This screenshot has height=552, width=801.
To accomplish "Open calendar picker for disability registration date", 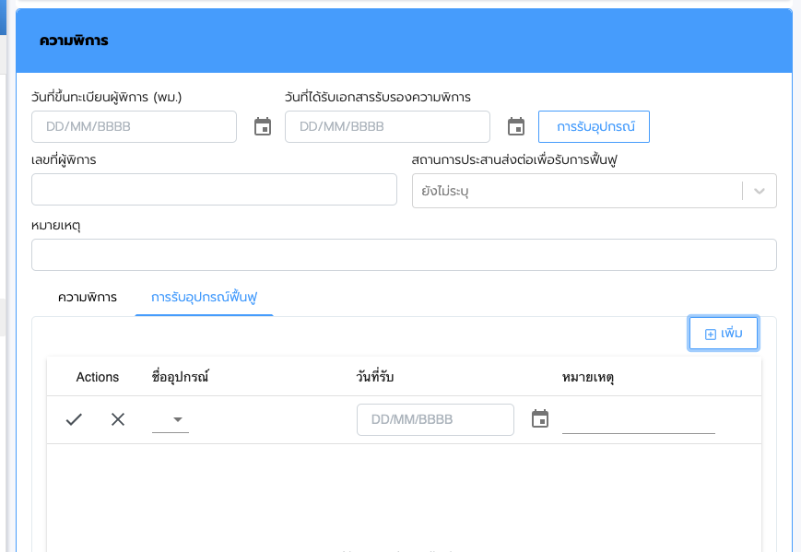I will coord(263,127).
